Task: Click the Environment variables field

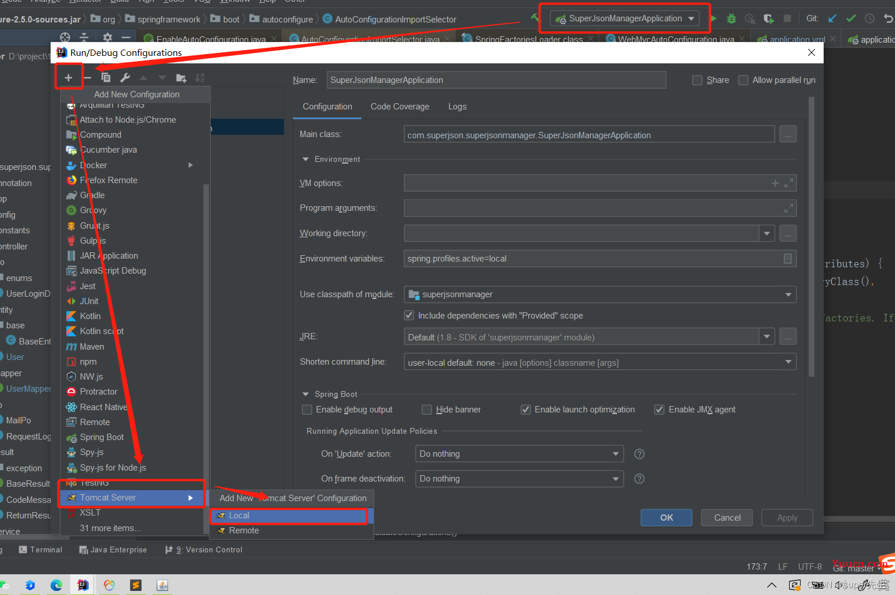Action: pyautogui.click(x=600, y=259)
